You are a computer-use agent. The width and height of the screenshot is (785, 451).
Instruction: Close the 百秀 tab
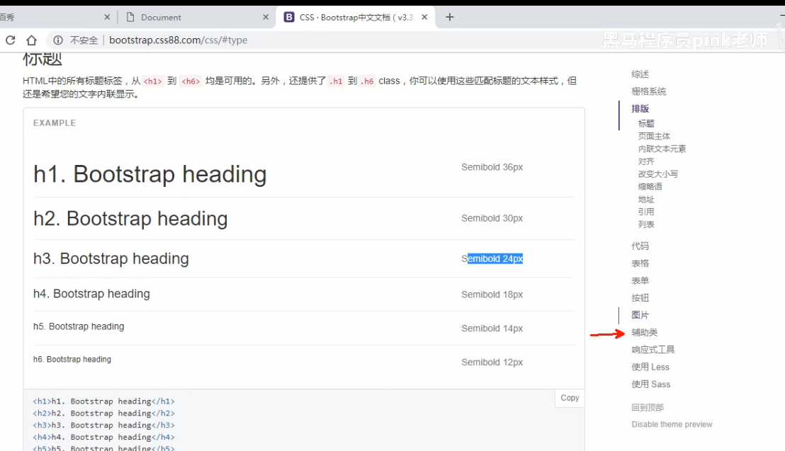(x=107, y=17)
